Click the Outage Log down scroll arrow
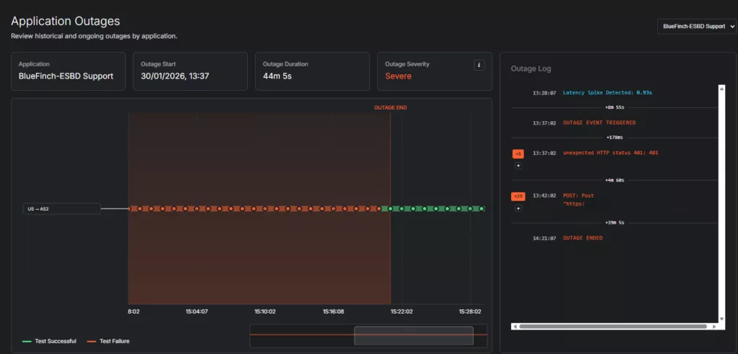 pos(721,319)
